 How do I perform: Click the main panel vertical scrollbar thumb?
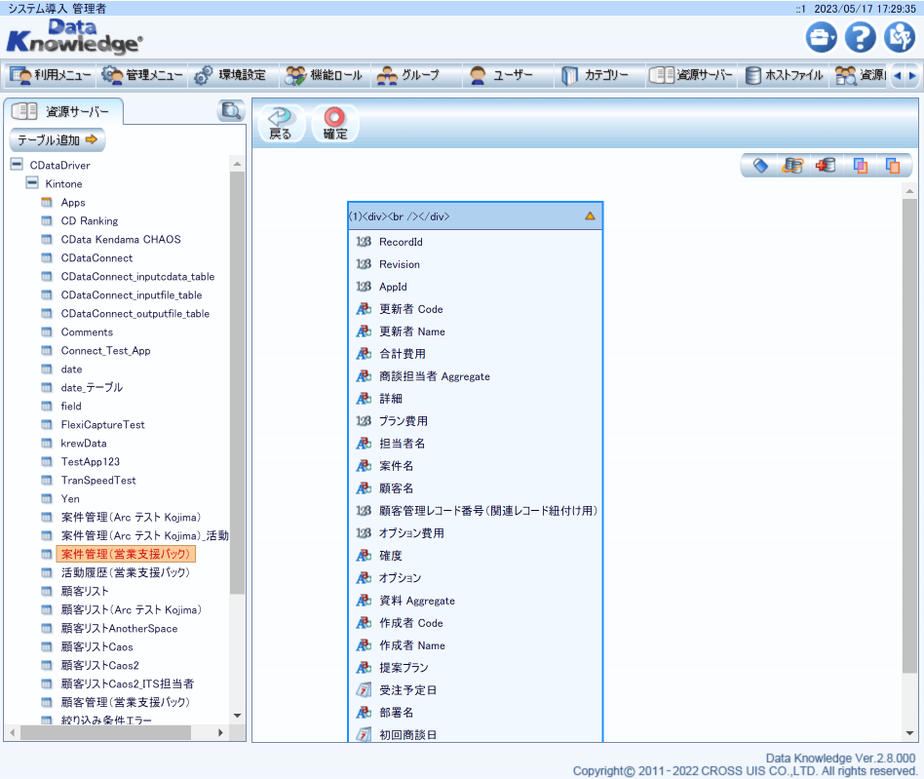click(909, 435)
